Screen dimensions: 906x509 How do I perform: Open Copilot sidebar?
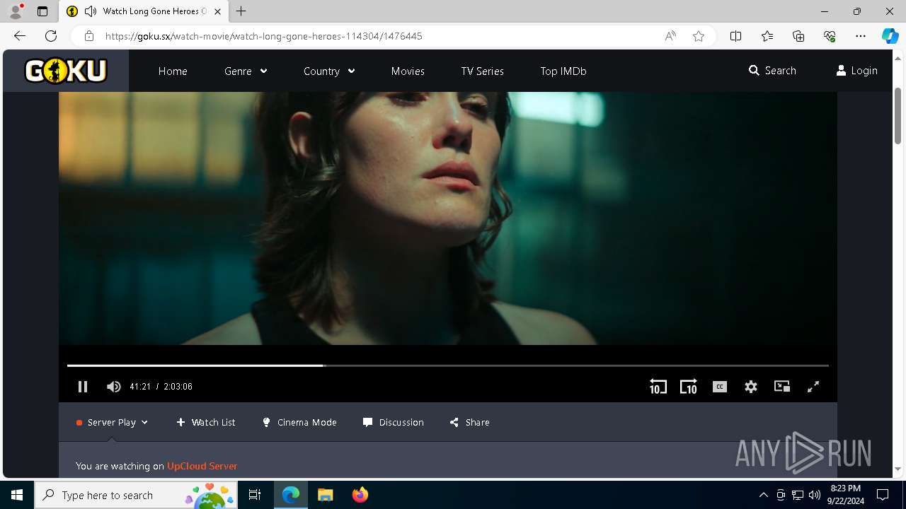pos(890,36)
